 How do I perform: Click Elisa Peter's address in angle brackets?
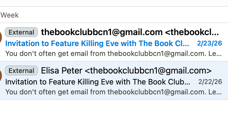148,71
